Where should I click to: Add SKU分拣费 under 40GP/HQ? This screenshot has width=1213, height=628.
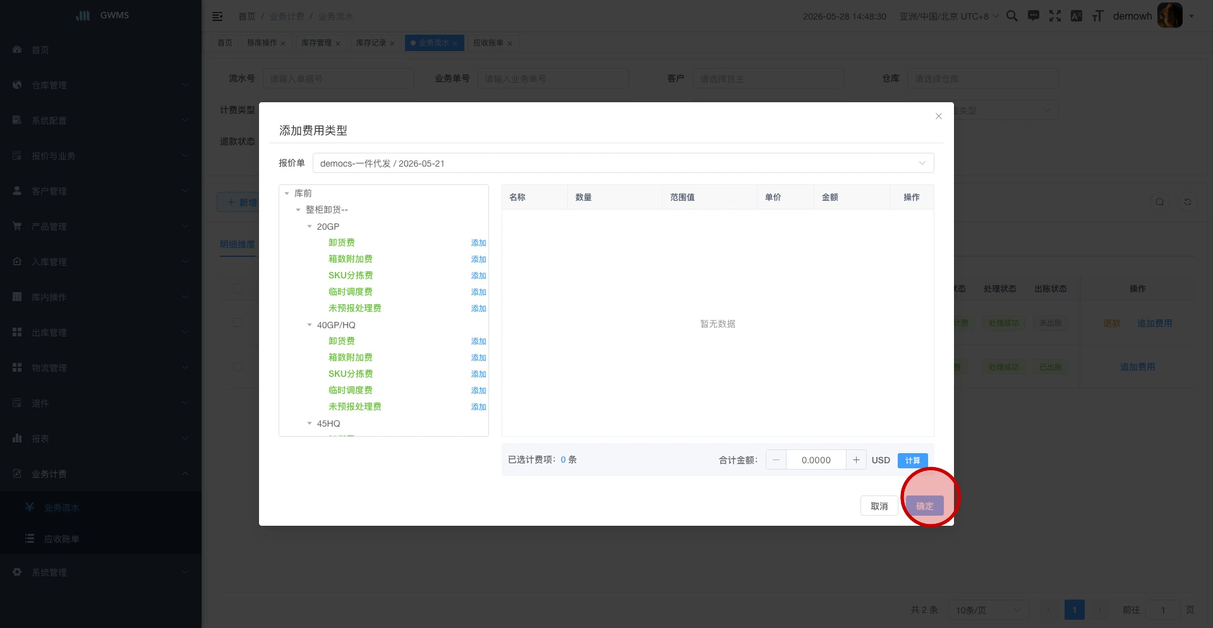pos(478,374)
